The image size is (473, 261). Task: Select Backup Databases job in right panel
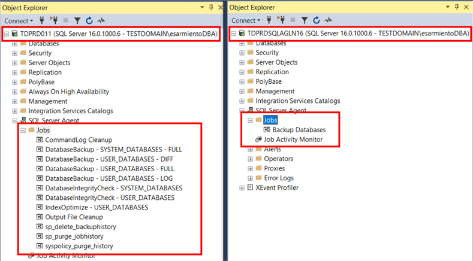tap(299, 130)
